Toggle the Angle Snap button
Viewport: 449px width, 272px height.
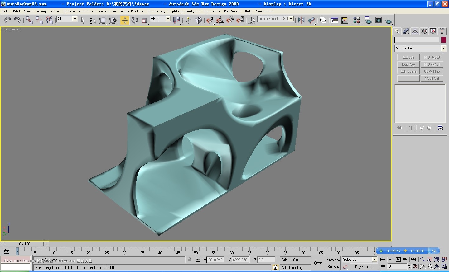[x=220, y=20]
